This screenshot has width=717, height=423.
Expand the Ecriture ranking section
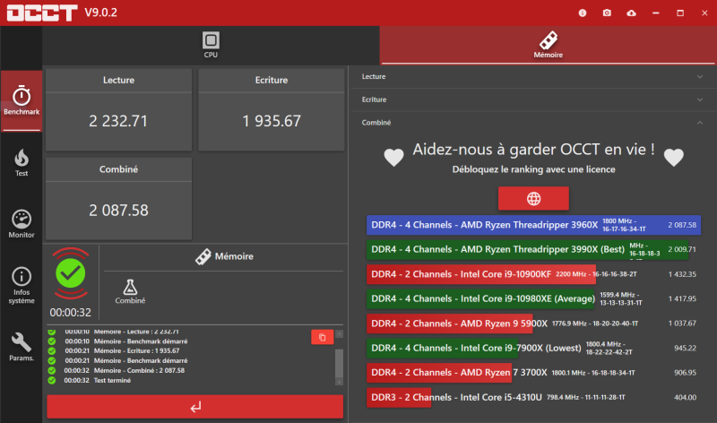pyautogui.click(x=533, y=99)
